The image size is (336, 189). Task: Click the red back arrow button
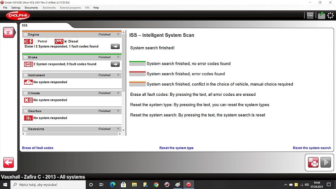[8, 162]
